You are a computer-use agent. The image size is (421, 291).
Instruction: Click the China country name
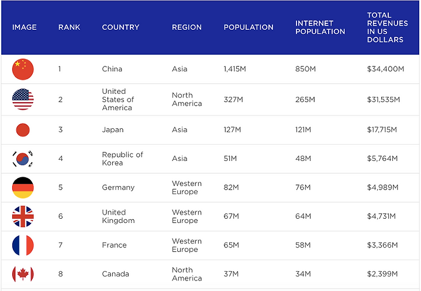pyautogui.click(x=112, y=69)
